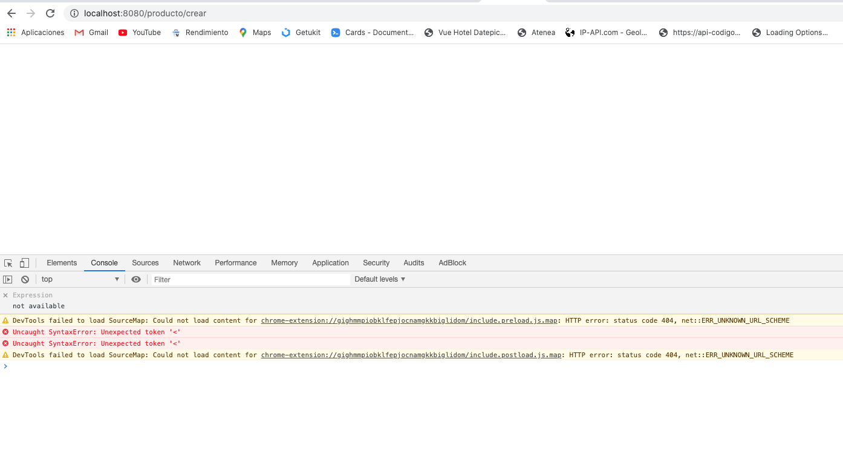The image size is (843, 466).
Task: Open the YouTube bookmark
Action: [140, 33]
